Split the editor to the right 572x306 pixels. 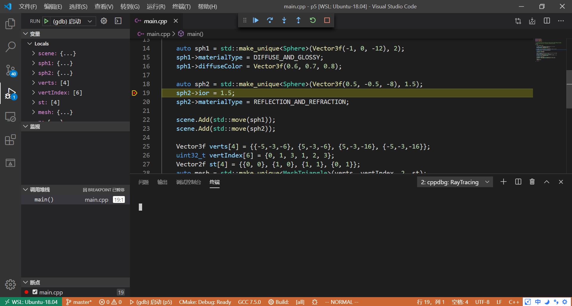(547, 21)
